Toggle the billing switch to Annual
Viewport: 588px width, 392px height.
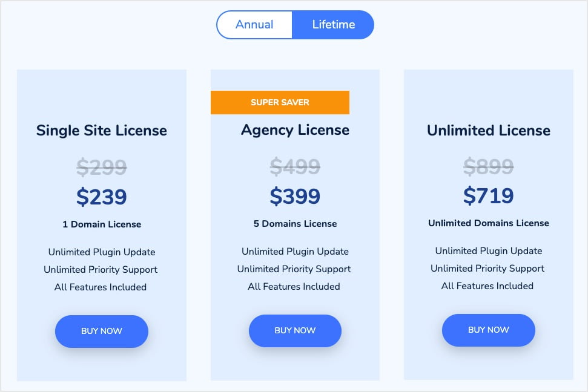(x=254, y=24)
